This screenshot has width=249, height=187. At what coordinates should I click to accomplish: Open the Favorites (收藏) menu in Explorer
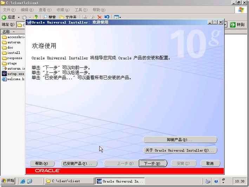(x=63, y=10)
